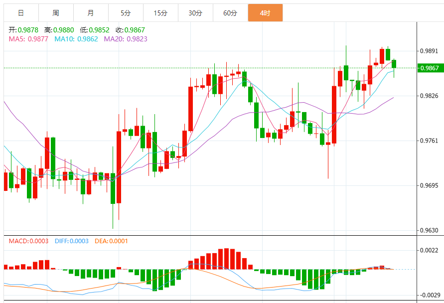
Task: Click the MA5: 0.9877 indicator label
Action: pyautogui.click(x=28, y=39)
